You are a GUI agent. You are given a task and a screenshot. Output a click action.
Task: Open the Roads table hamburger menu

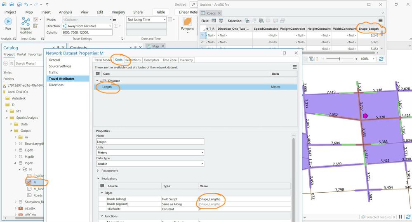(x=380, y=20)
